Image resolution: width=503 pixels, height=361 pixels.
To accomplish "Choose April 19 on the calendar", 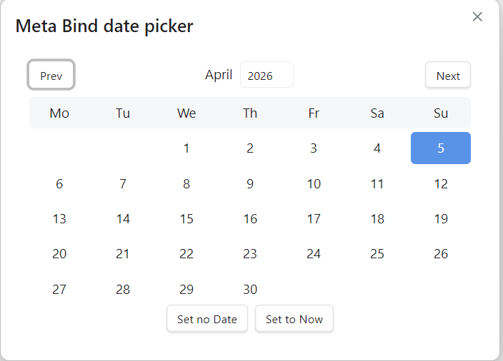I will pyautogui.click(x=441, y=219).
